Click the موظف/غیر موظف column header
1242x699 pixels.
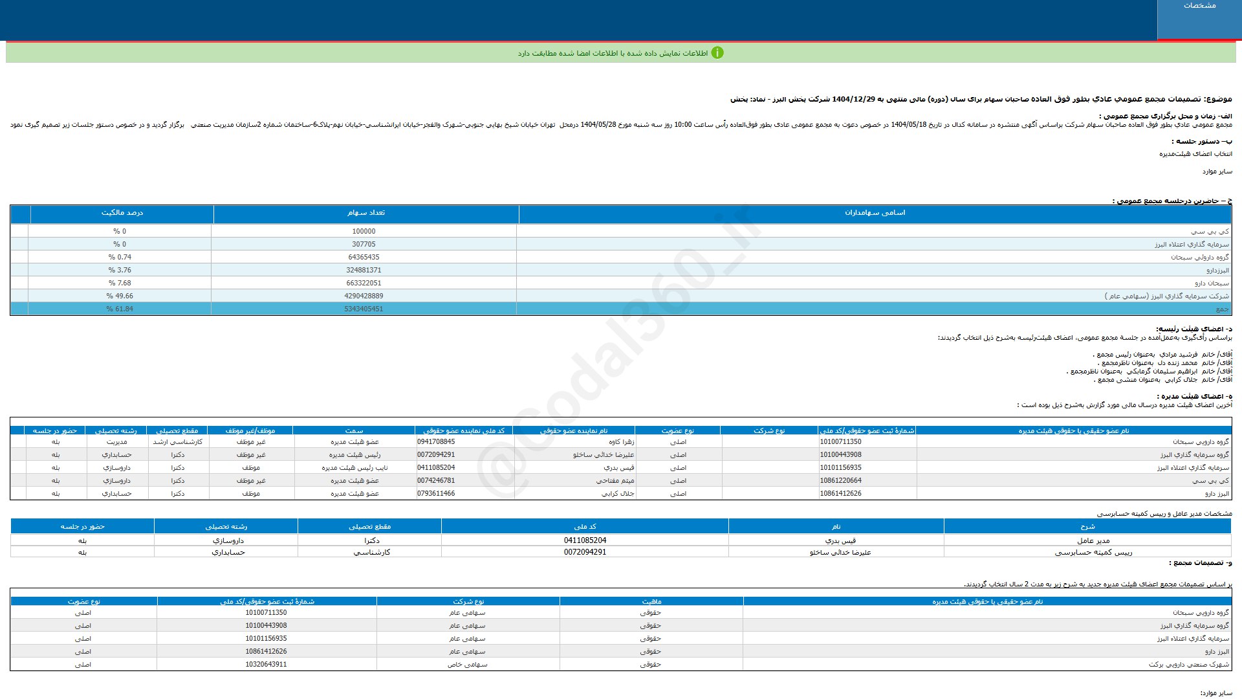[x=250, y=431]
